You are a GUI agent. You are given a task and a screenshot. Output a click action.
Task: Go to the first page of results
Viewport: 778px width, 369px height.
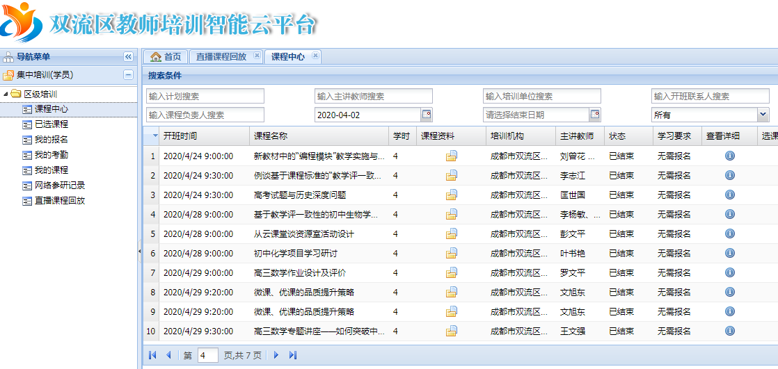pos(152,355)
